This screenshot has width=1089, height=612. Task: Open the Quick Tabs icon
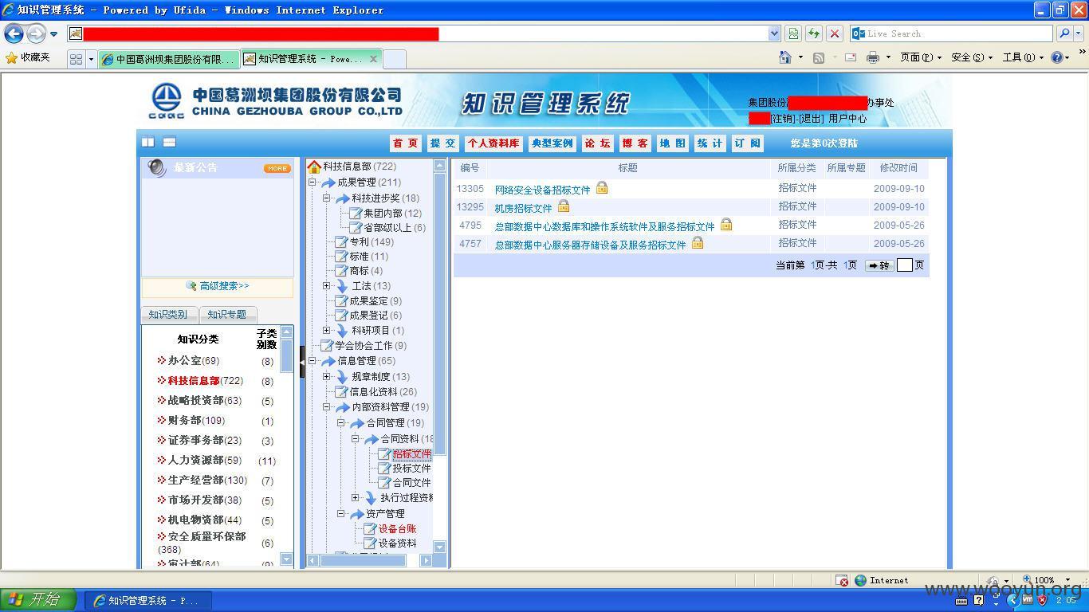coord(77,59)
